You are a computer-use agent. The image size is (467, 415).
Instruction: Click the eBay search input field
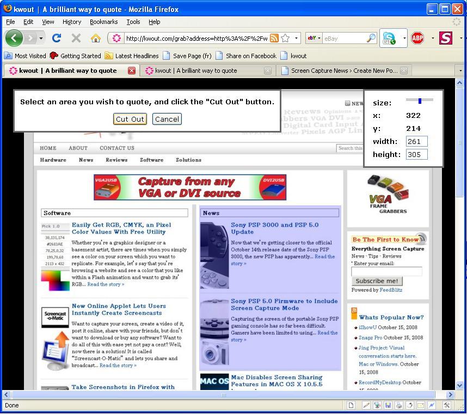click(x=345, y=38)
